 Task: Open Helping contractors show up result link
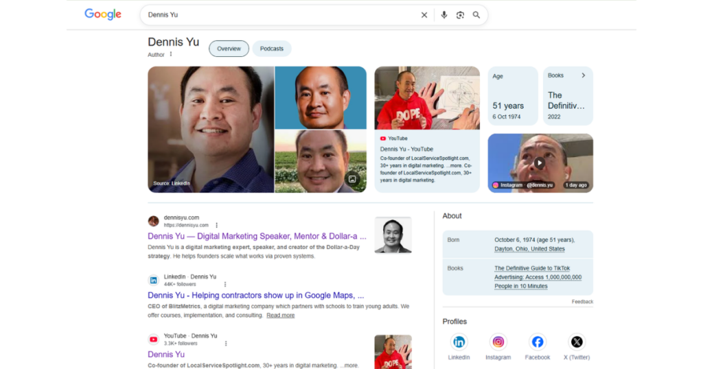pos(256,295)
